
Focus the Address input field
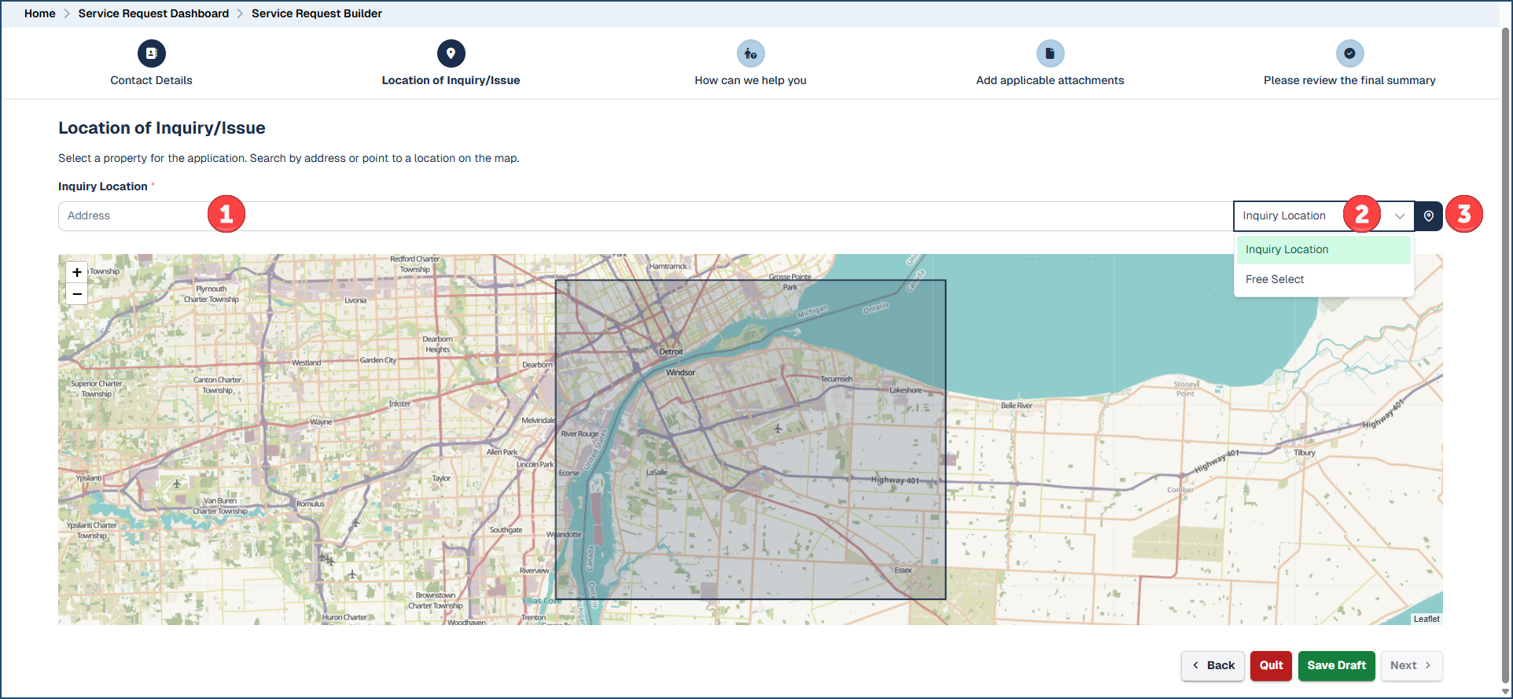[x=550, y=216]
